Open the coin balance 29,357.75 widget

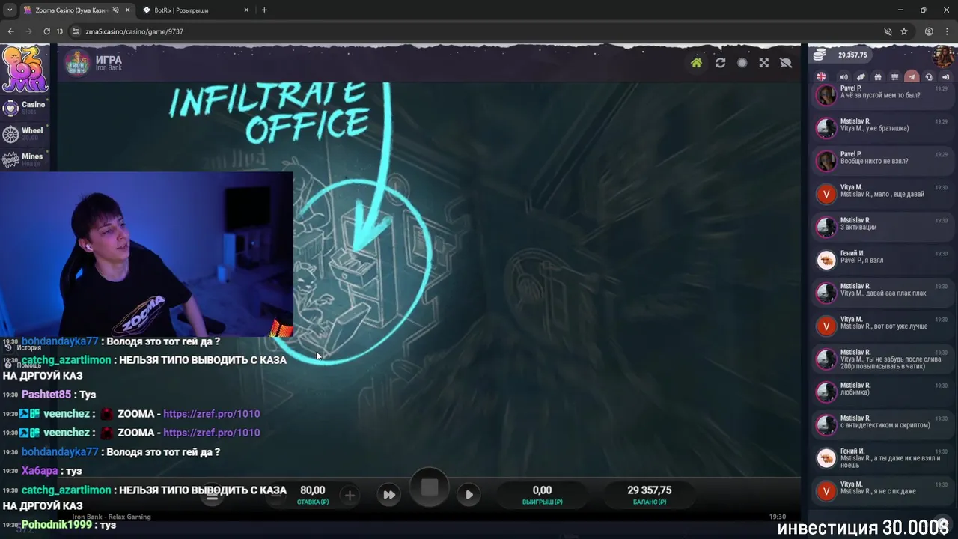841,55
